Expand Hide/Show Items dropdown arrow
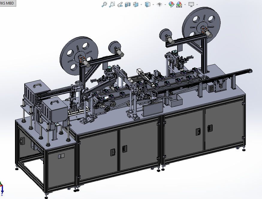The height and width of the screenshot is (199, 262). (x=165, y=5)
